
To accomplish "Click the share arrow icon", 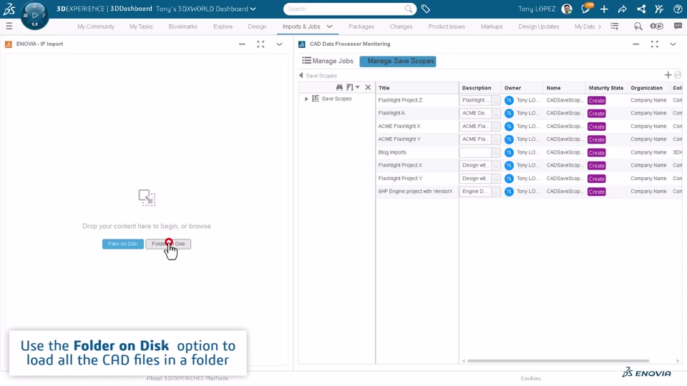I will point(622,9).
